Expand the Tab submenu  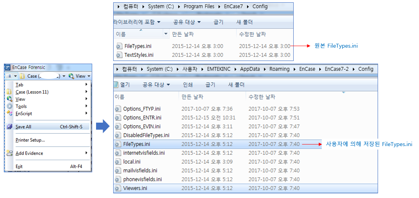(x=48, y=85)
